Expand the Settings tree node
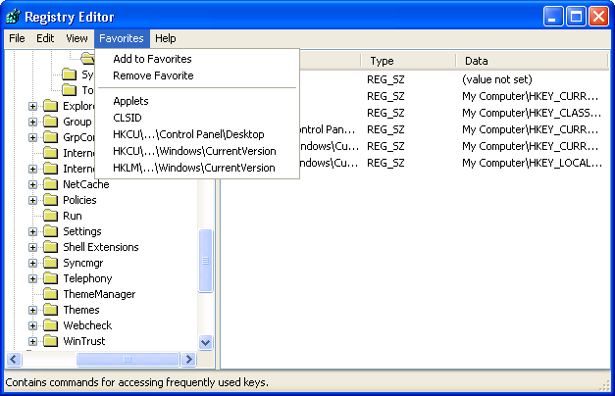This screenshot has height=396, width=615. pos(32,231)
